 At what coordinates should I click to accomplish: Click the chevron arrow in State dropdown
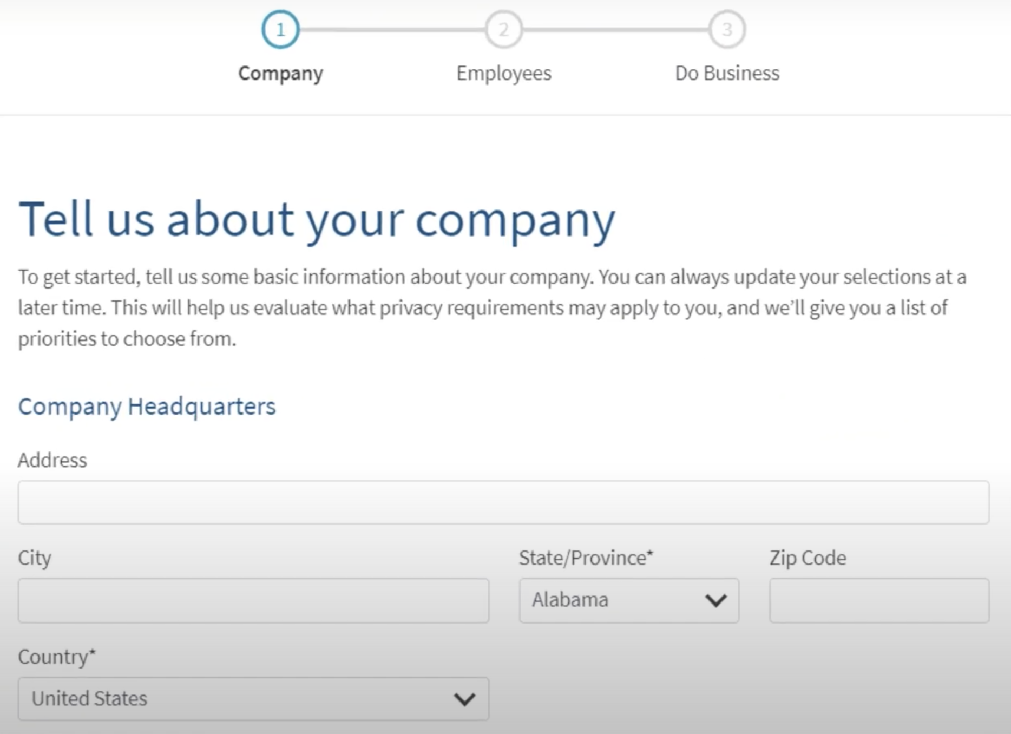pyautogui.click(x=715, y=600)
